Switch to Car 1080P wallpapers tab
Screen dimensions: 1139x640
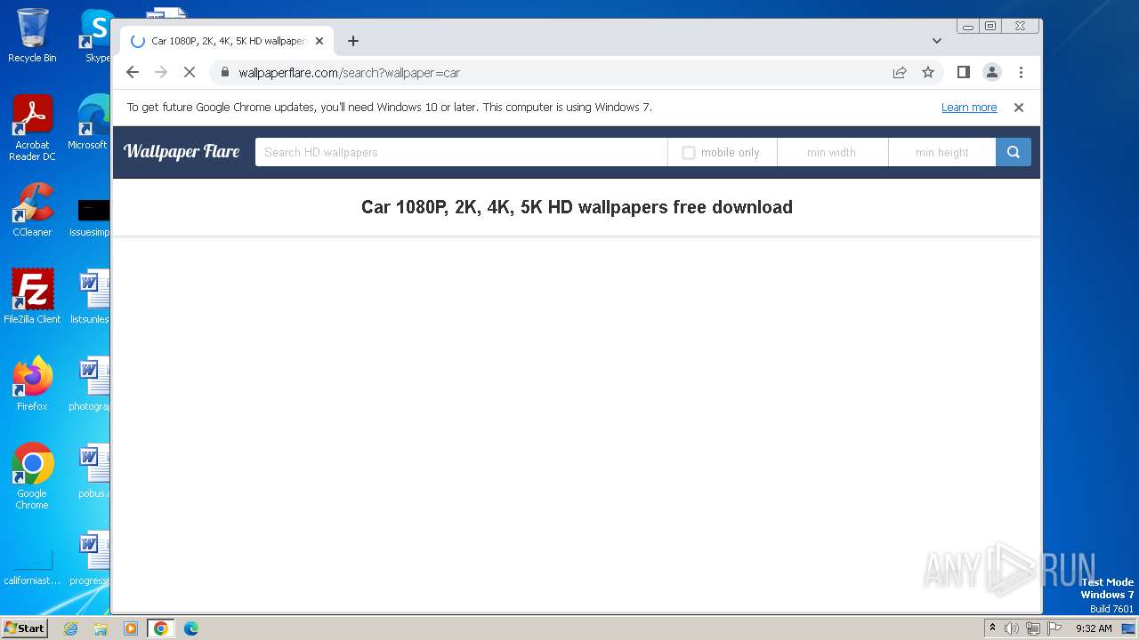227,41
